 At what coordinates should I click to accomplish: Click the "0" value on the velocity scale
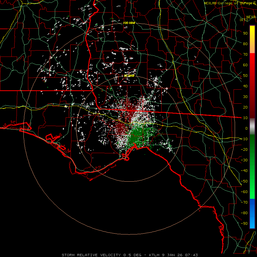click(246, 128)
